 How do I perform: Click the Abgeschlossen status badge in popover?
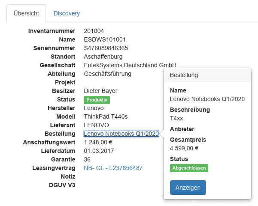[189, 168]
